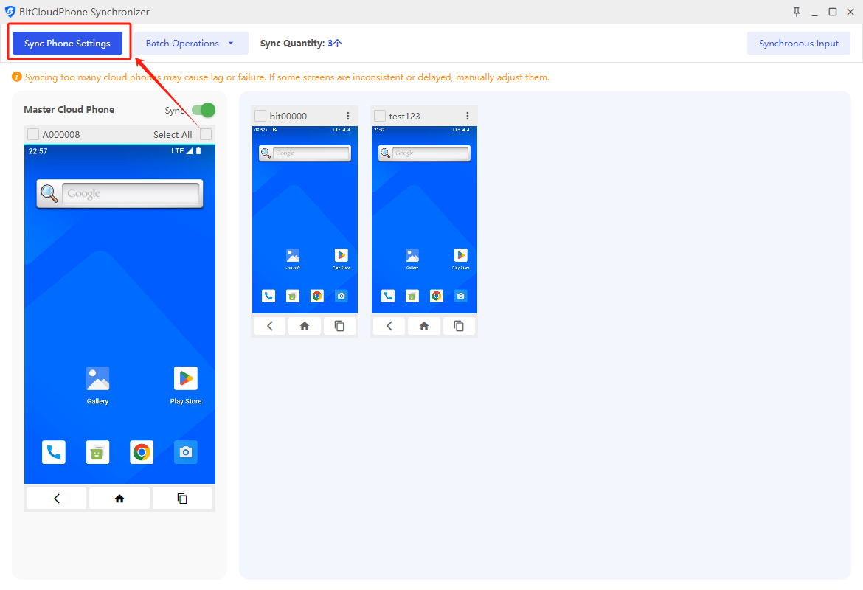The image size is (863, 590).
Task: Click the Sync Phone Settings button
Action: pyautogui.click(x=67, y=44)
